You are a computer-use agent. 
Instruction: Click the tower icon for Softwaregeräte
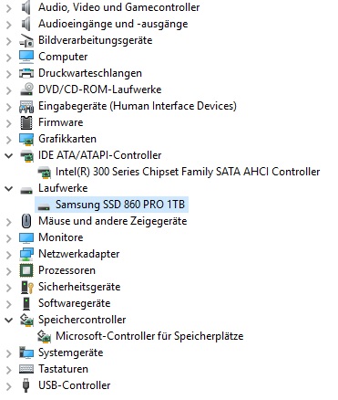[x=26, y=303]
